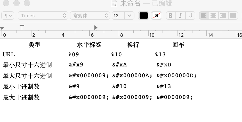Click the %09 cell
This screenshot has height=122, width=242.
point(74,55)
